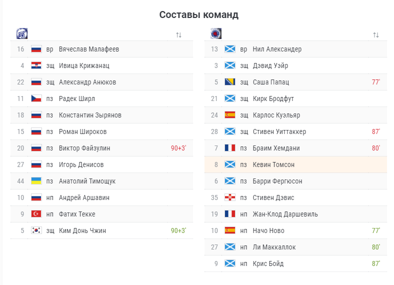Click Виктор Файзулин's red 90+3' substitution time
The height and width of the screenshot is (285, 394).
tap(178, 148)
